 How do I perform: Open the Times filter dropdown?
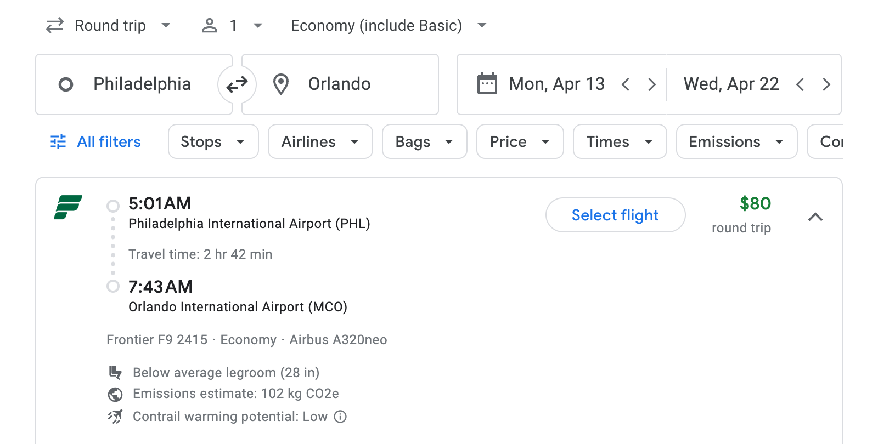click(x=620, y=141)
